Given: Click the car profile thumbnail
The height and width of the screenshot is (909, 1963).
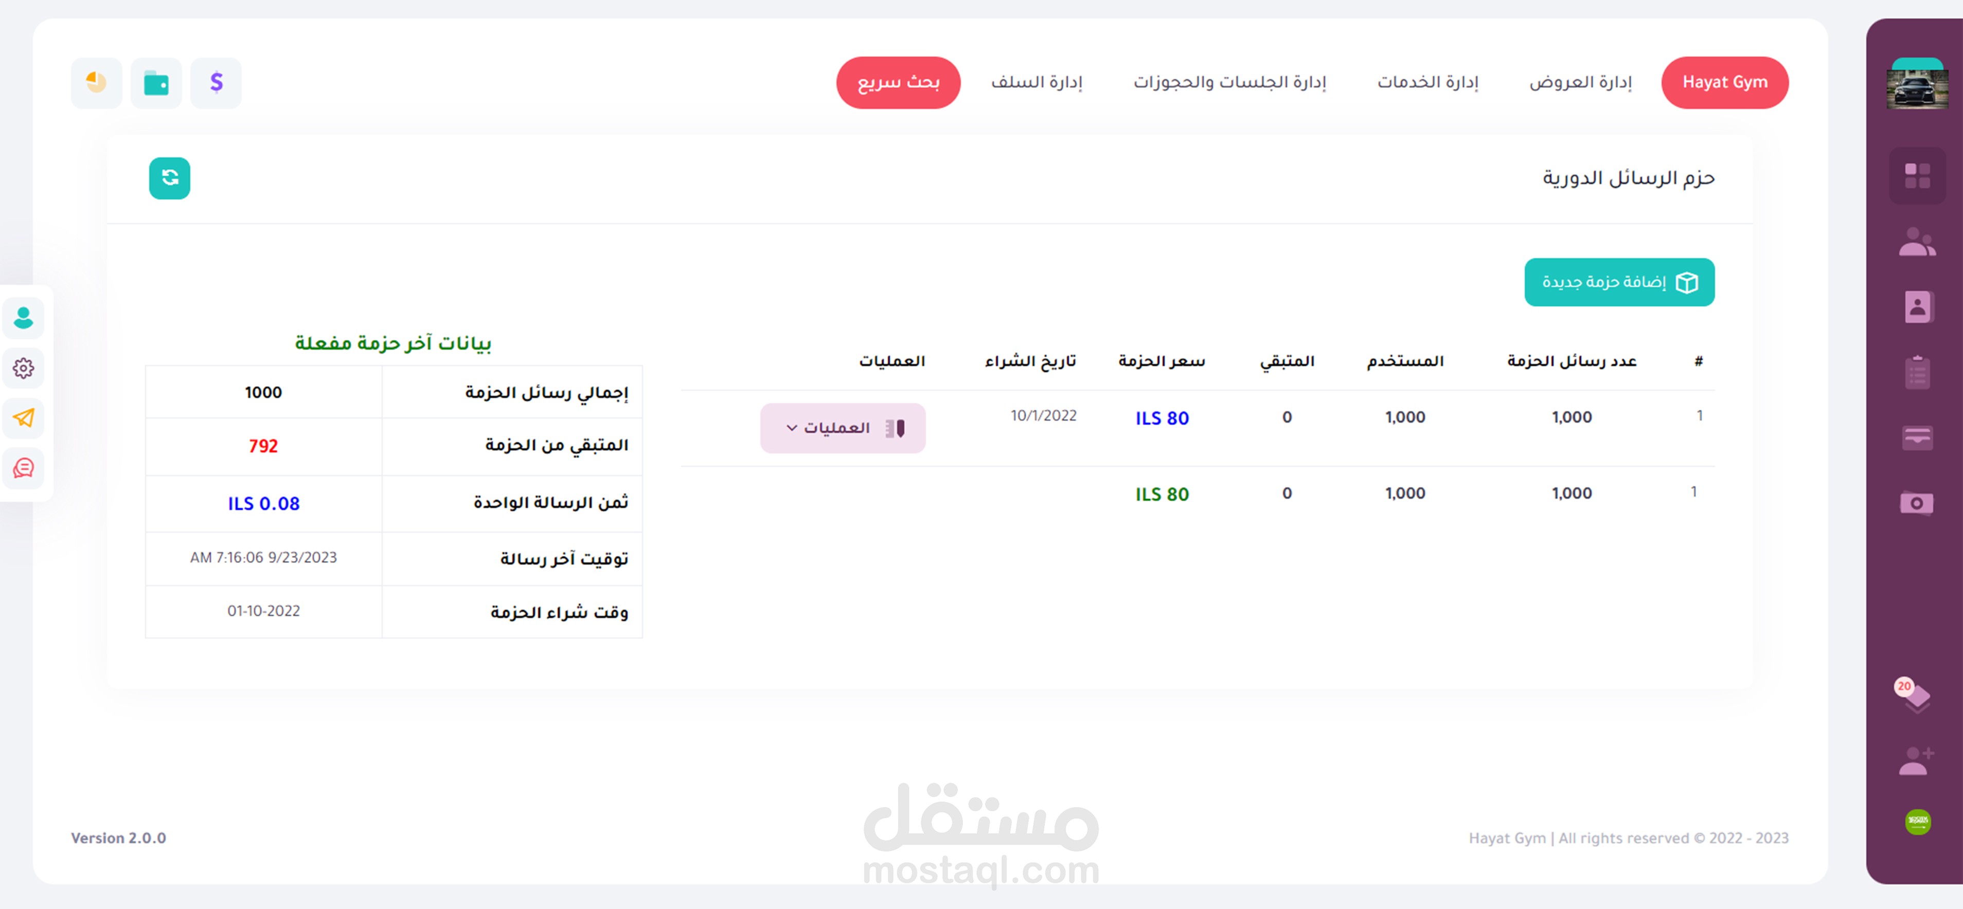Looking at the screenshot, I should pyautogui.click(x=1917, y=86).
